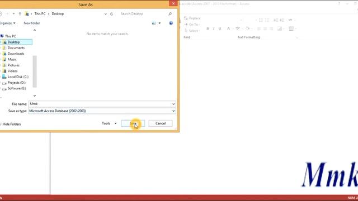Click Go To in the Access ribbon
Screen dimensions: 358x201
192,25
